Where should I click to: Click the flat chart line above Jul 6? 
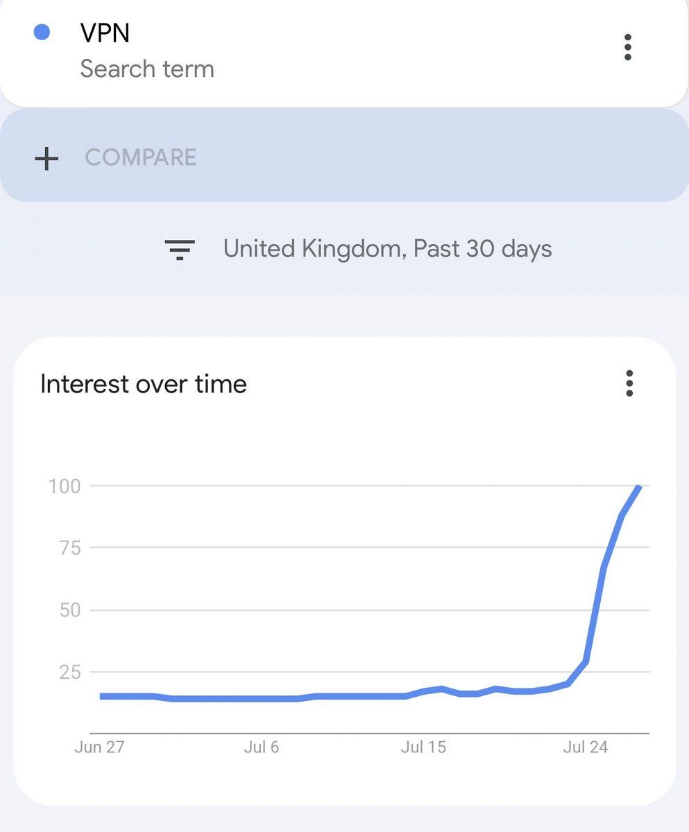click(261, 698)
